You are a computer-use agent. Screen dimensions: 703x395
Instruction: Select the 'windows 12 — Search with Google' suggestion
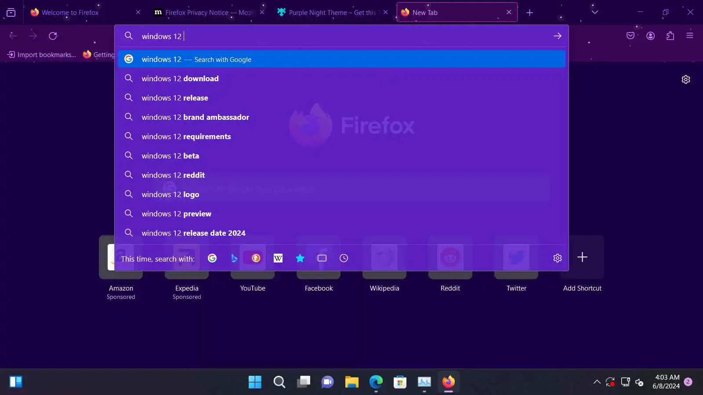341,59
